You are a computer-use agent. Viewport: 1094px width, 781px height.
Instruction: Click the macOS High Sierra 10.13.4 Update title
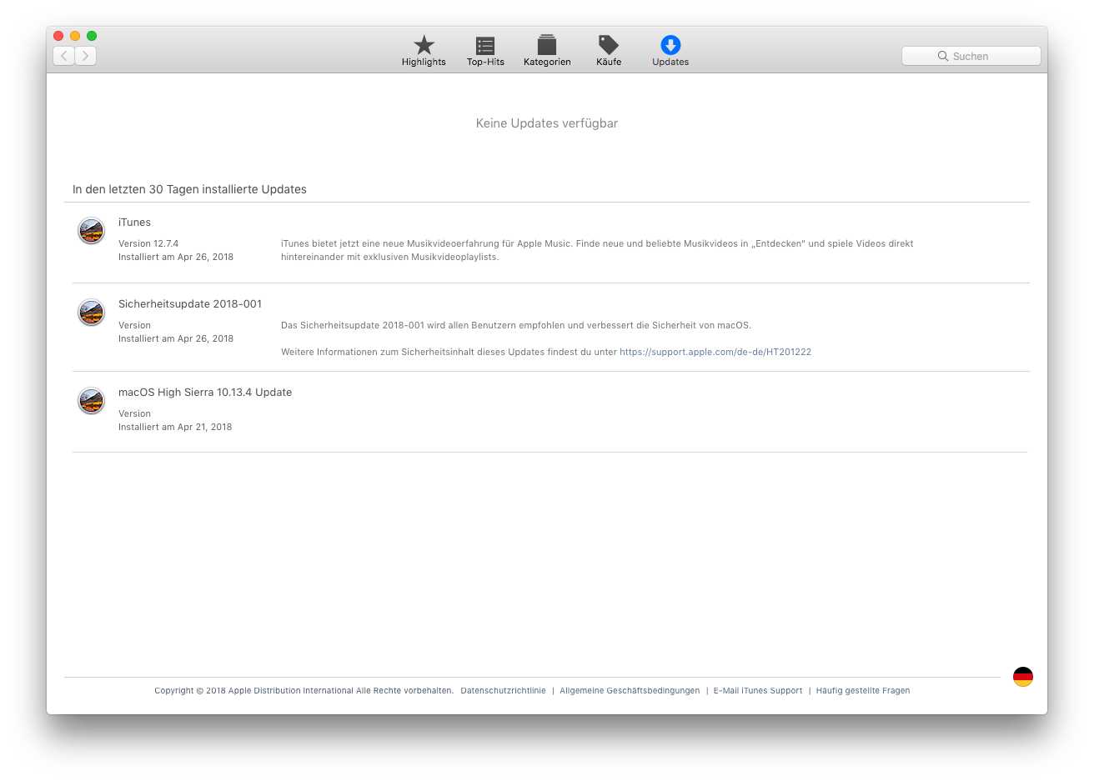point(205,393)
